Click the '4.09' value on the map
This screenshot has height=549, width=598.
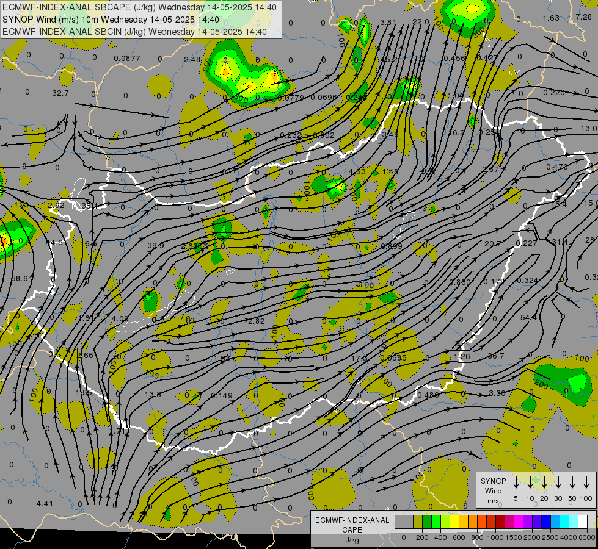pos(120,318)
